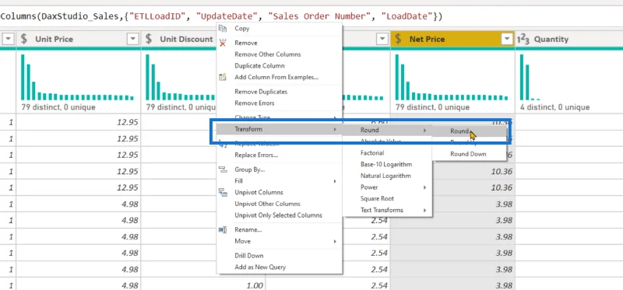This screenshot has width=623, height=290.
Task: Click the red Remove icon
Action: [x=223, y=43]
